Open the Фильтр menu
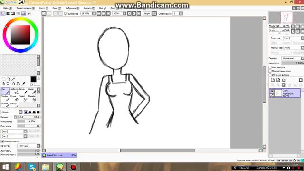 (89, 8)
